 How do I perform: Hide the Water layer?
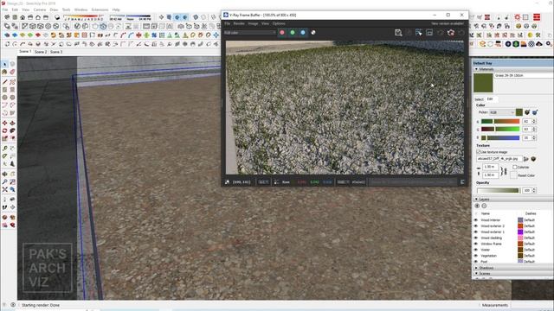(x=475, y=250)
